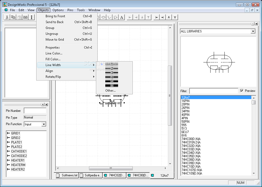Click the DesignWorks title bar app icon
The height and width of the screenshot is (187, 262).
tap(5, 5)
